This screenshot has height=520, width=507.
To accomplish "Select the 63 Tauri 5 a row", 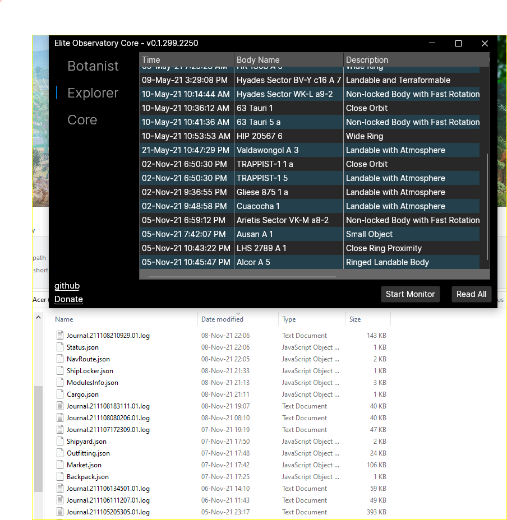I will (x=310, y=122).
